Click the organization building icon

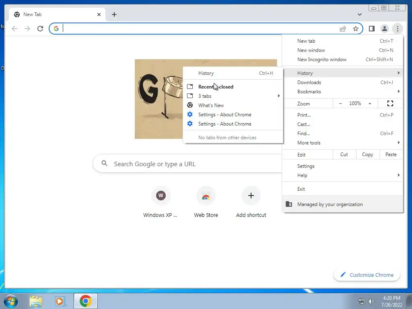[289, 204]
